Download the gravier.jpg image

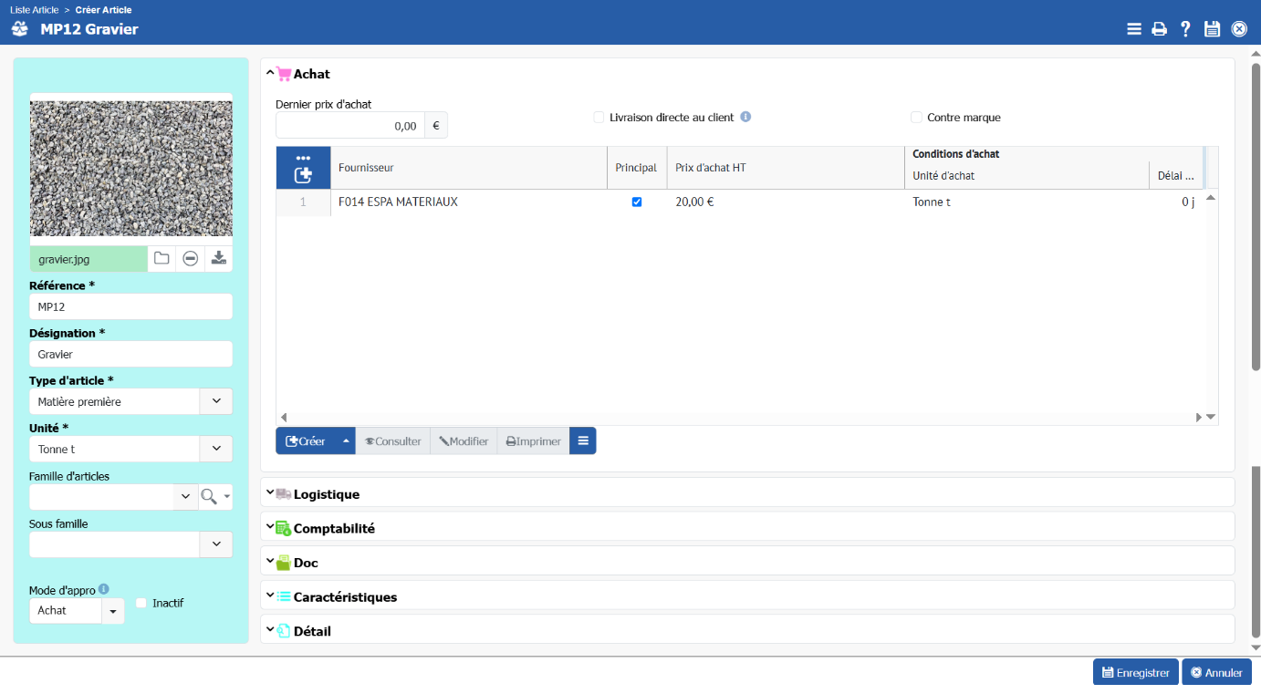(218, 259)
